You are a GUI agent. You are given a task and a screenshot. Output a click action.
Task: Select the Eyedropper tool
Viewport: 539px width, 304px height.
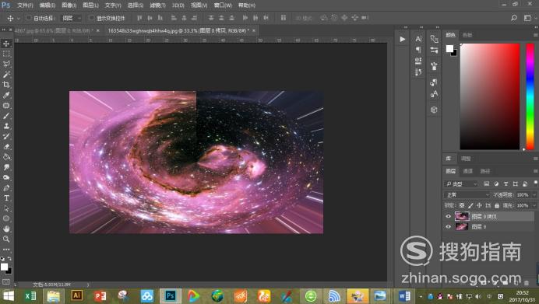(6, 95)
